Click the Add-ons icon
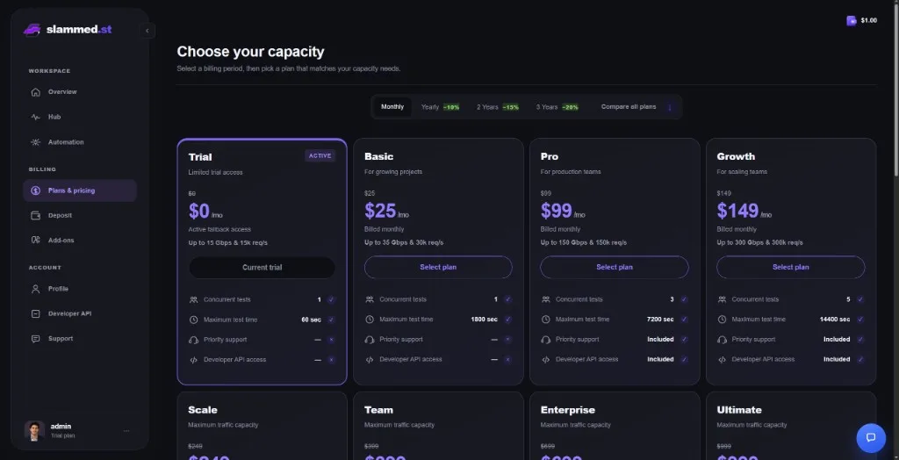The image size is (899, 460). coord(35,241)
